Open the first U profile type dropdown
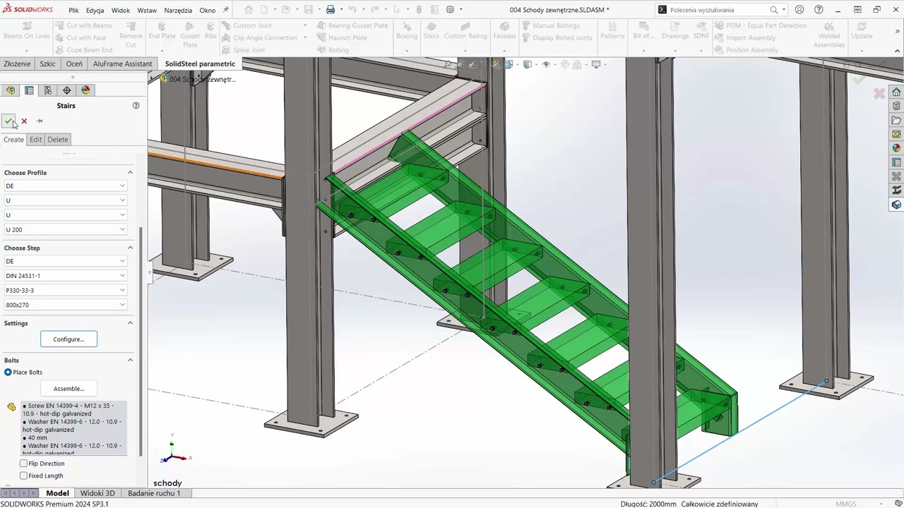Viewport: 904px width, 508px height. tap(65, 200)
